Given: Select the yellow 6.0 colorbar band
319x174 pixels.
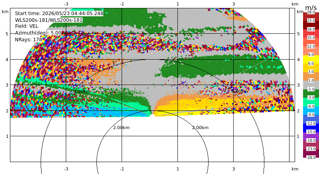Looking at the screenshot, I should point(311,59).
